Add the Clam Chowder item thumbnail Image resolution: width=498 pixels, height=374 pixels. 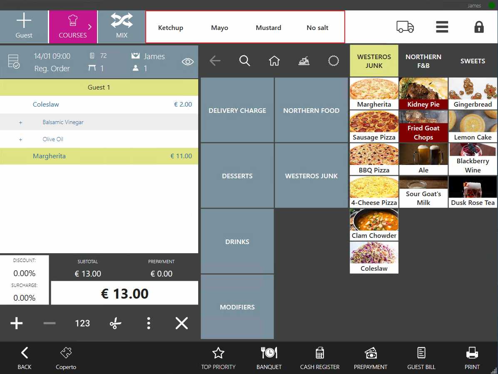pos(374,224)
